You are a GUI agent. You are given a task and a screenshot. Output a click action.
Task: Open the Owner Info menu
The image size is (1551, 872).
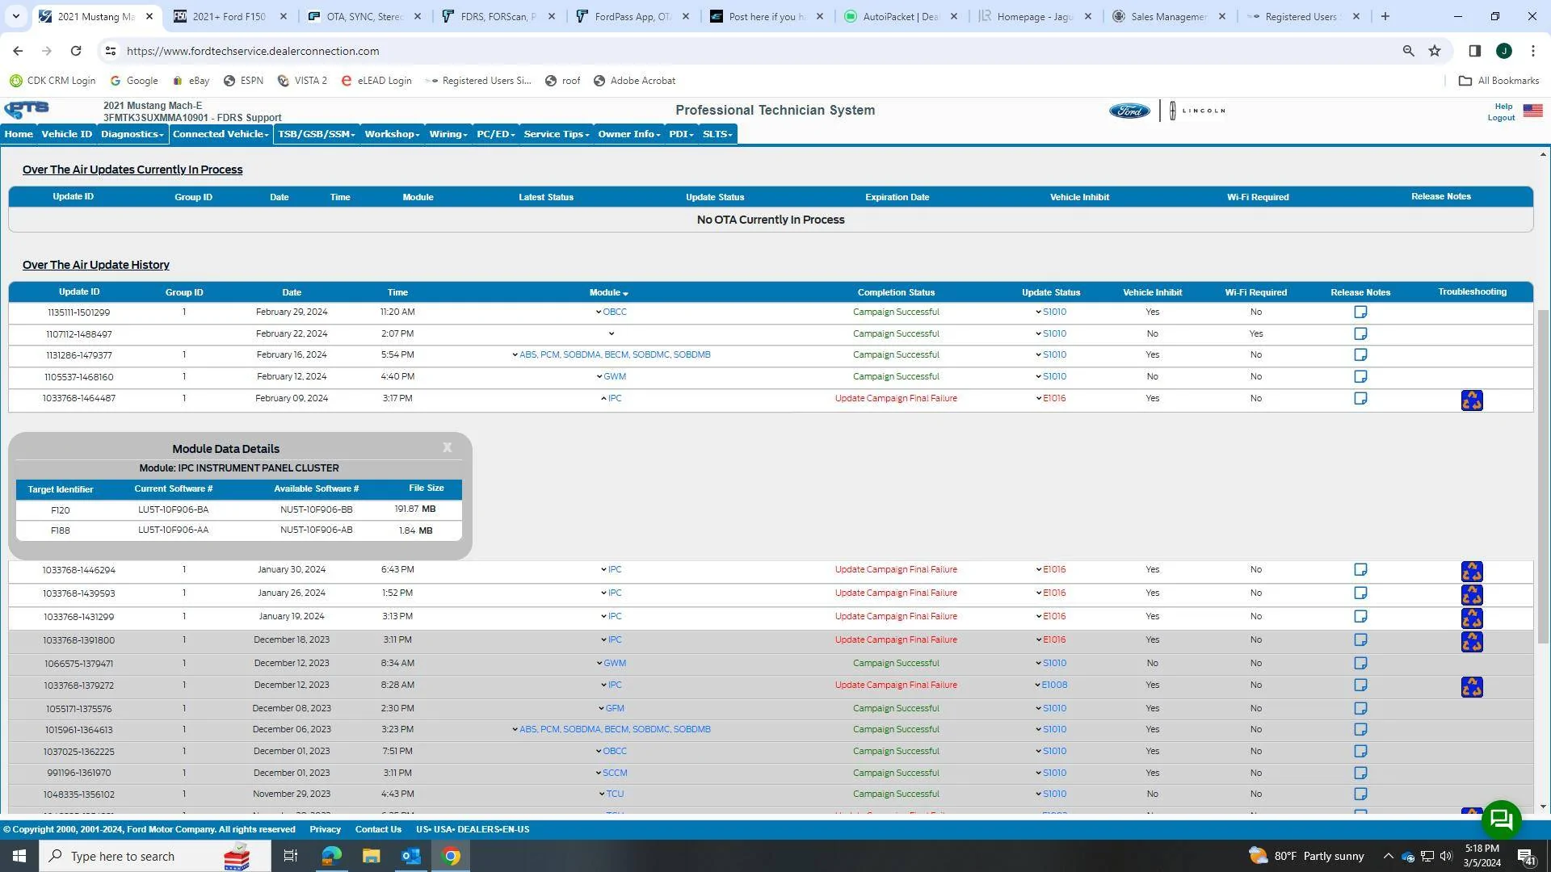[x=629, y=134]
